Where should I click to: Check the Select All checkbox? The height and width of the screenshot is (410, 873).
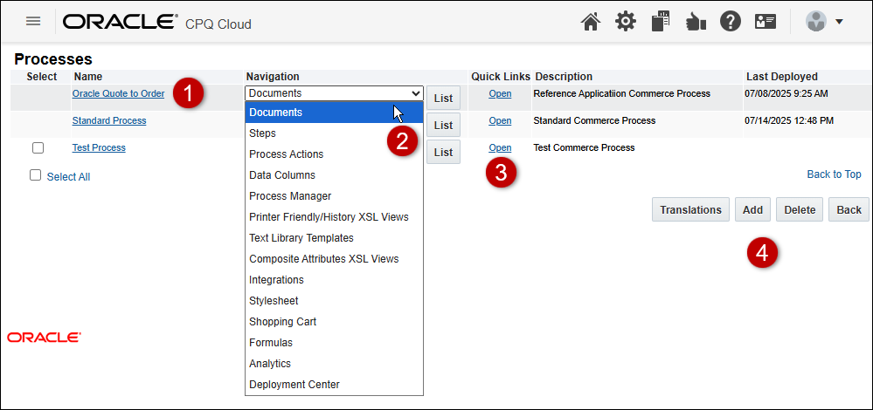[x=36, y=175]
